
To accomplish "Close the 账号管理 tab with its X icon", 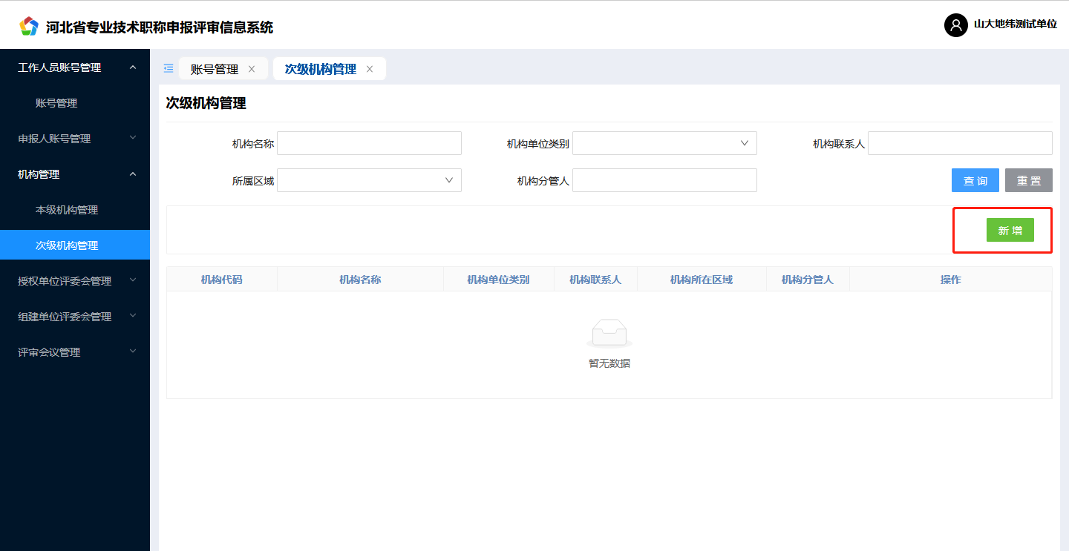I will [x=252, y=68].
